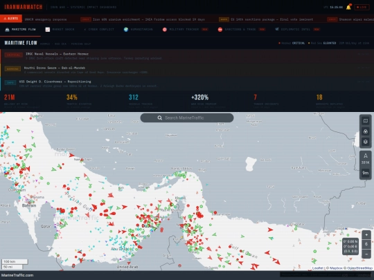The width and height of the screenshot is (374, 280).
Task: Click the dove icon on Diplomatic Intel tab
Action: (x=276, y=29)
